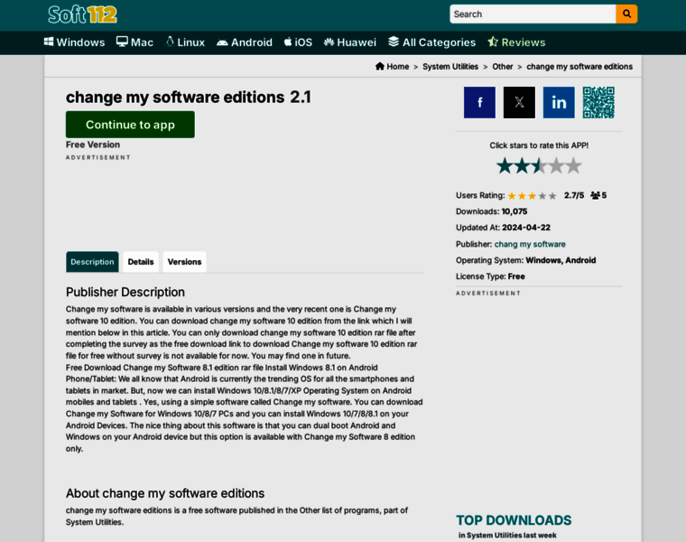The height and width of the screenshot is (542, 686).
Task: Share on X (Twitter) icon
Action: [519, 102]
